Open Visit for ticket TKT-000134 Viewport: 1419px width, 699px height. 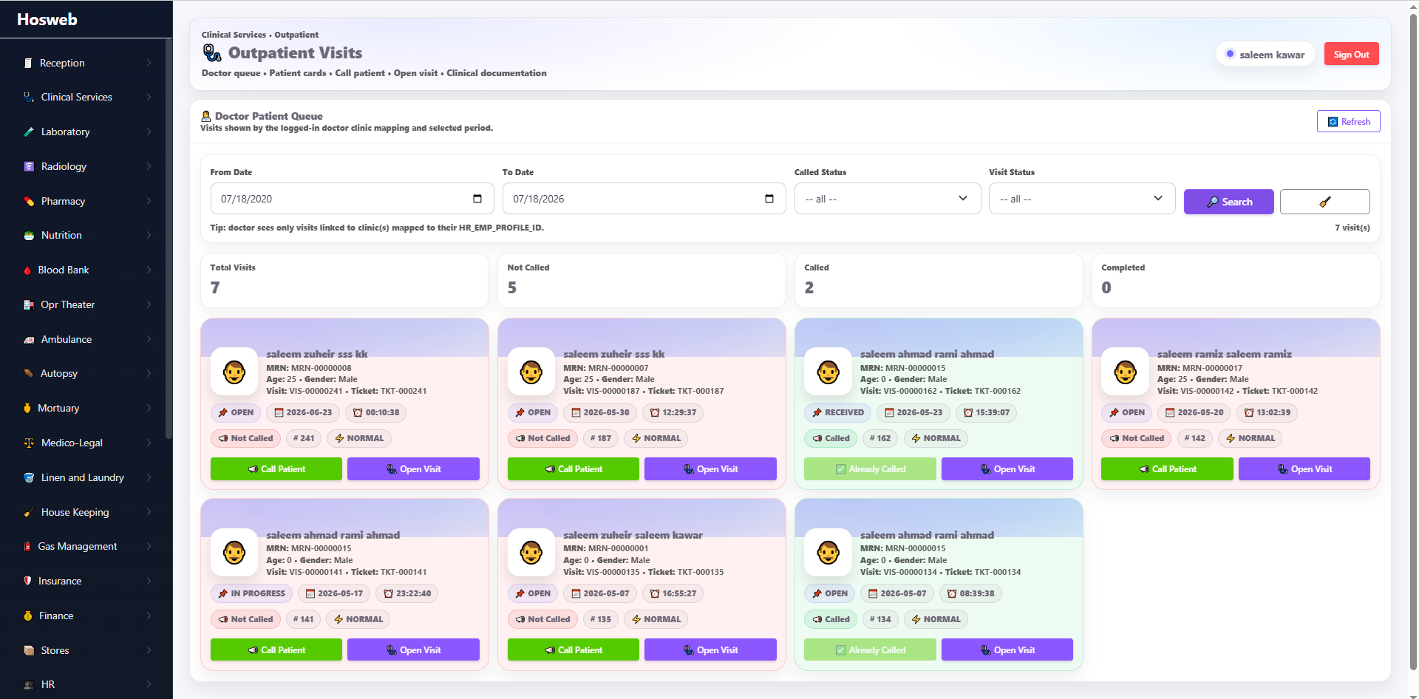click(x=1007, y=650)
